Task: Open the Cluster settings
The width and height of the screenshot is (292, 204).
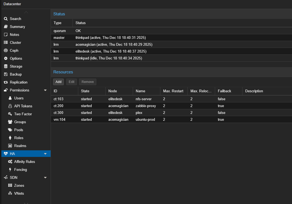Action: pos(16,42)
